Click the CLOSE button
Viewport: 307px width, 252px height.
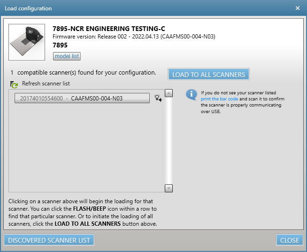tap(290, 240)
